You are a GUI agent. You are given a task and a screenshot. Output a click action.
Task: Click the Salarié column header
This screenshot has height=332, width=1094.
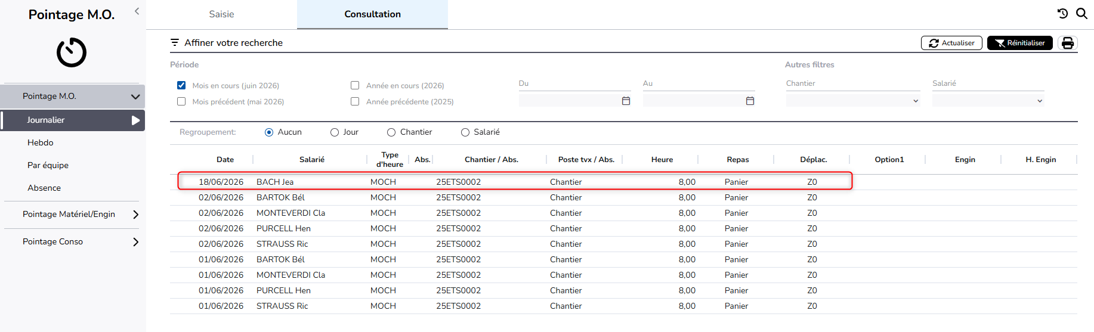(x=312, y=160)
